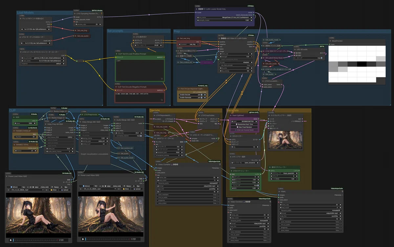Viewport: 394px width, 247px height.
Task: Toggle the switch in USE AB audio node
Action: pyautogui.click(x=309, y=58)
